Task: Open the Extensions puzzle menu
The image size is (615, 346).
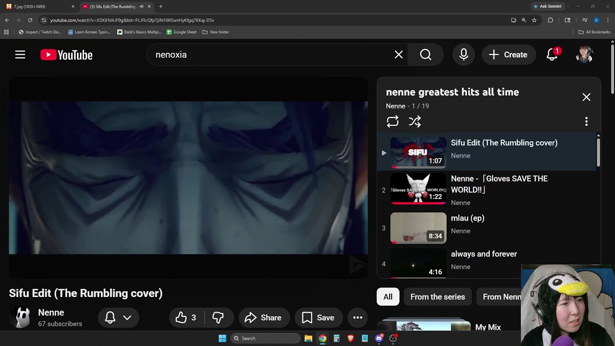Action: coord(551,20)
